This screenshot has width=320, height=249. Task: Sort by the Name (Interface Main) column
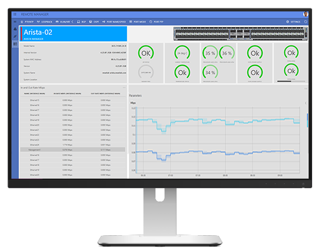click(34, 94)
